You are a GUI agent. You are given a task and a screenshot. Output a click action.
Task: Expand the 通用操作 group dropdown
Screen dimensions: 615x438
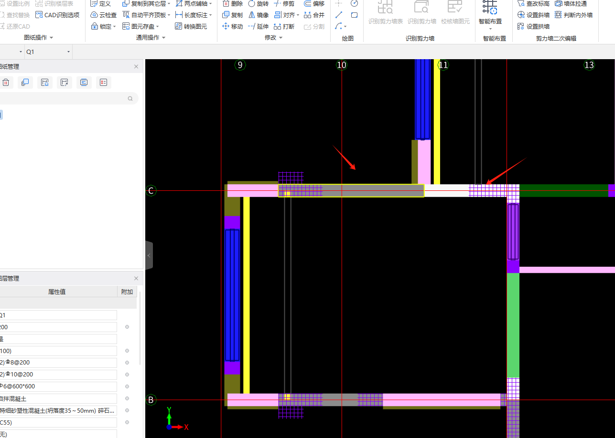coord(164,38)
